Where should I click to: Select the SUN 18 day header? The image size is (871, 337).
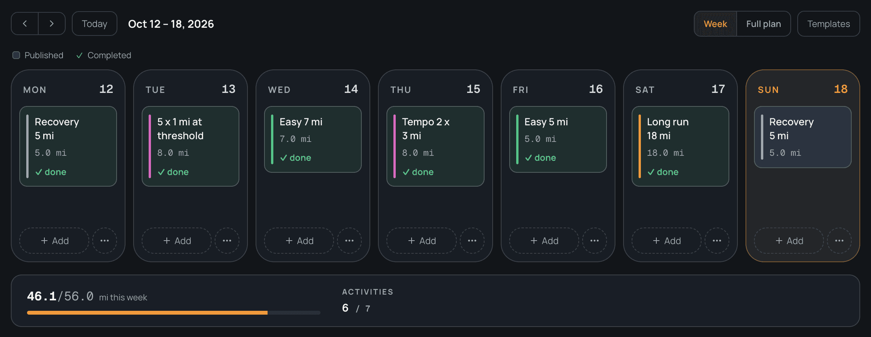[x=803, y=89]
